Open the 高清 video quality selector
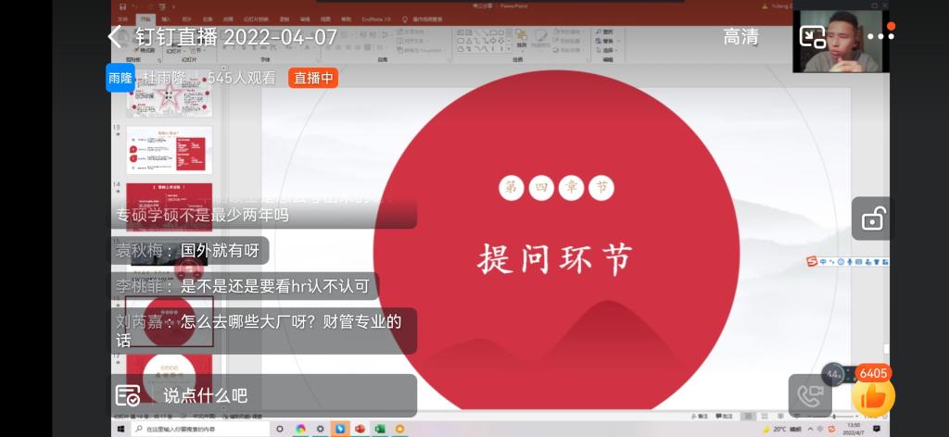The width and height of the screenshot is (949, 437). point(740,37)
